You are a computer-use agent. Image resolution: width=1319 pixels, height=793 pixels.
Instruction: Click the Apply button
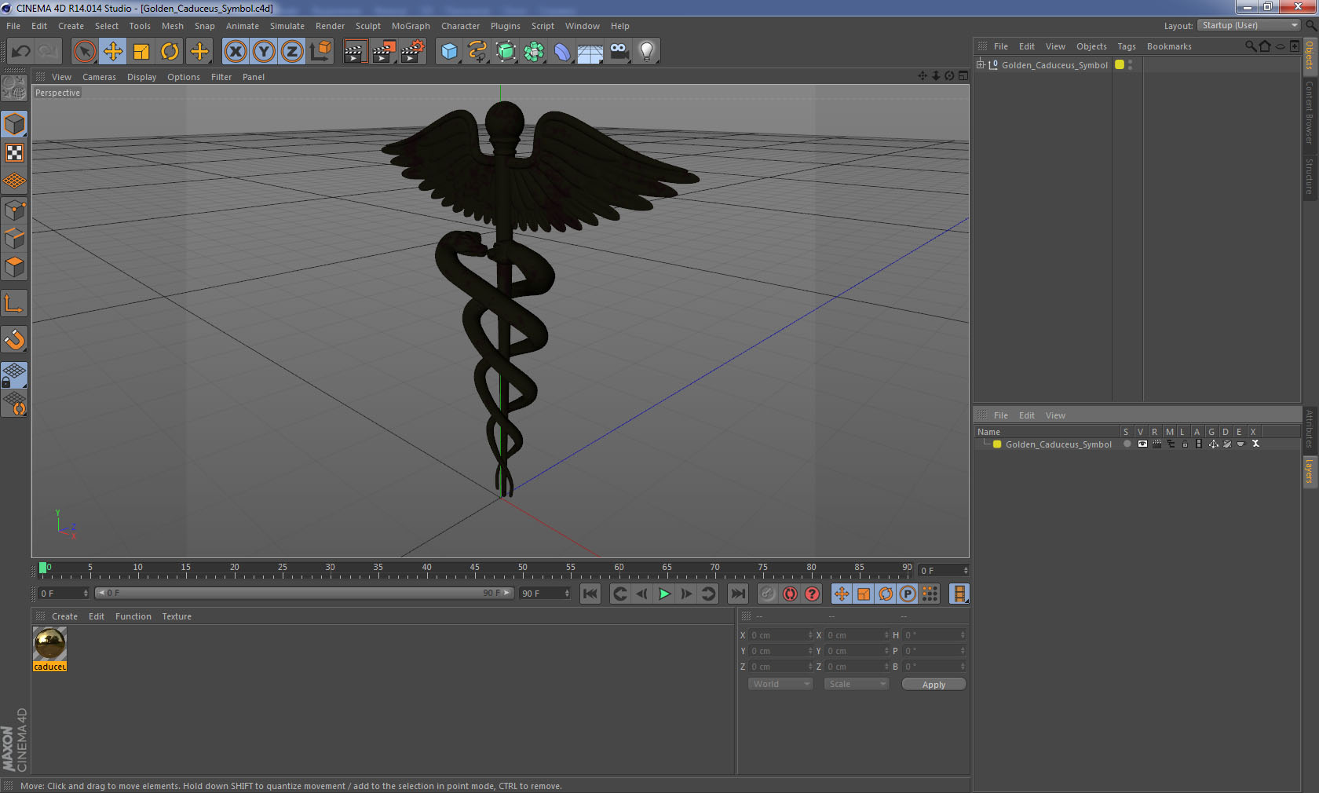[934, 685]
